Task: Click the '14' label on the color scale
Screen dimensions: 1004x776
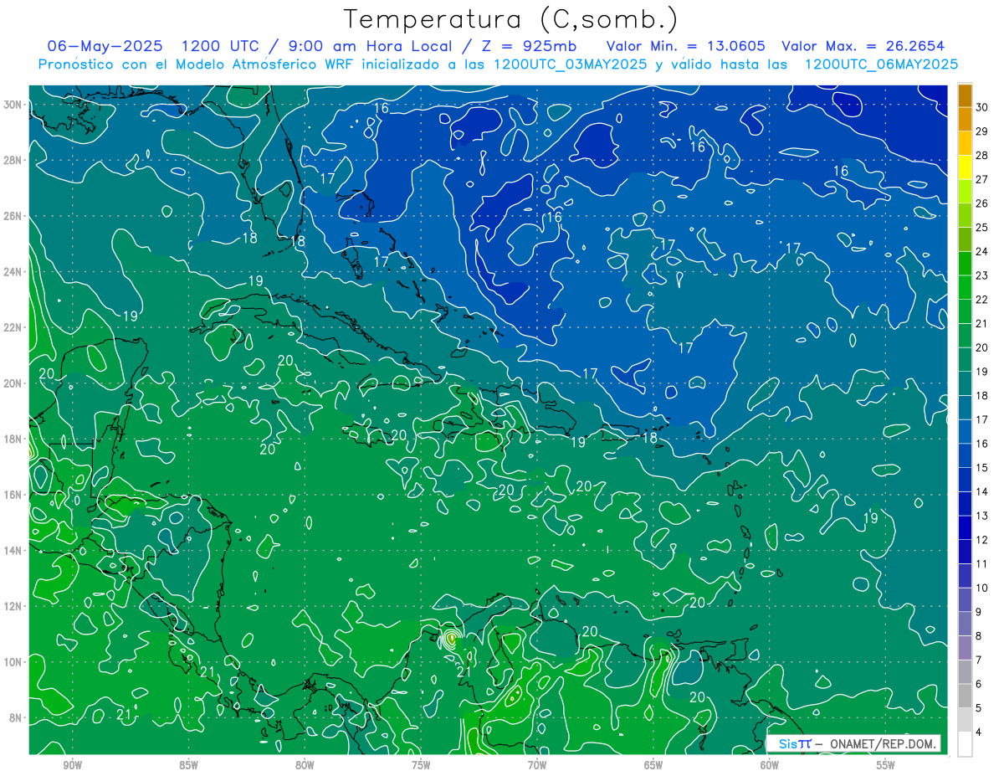Action: tap(981, 492)
